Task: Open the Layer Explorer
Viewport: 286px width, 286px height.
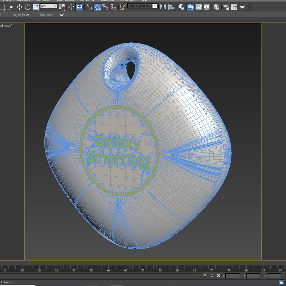Action: [181, 7]
